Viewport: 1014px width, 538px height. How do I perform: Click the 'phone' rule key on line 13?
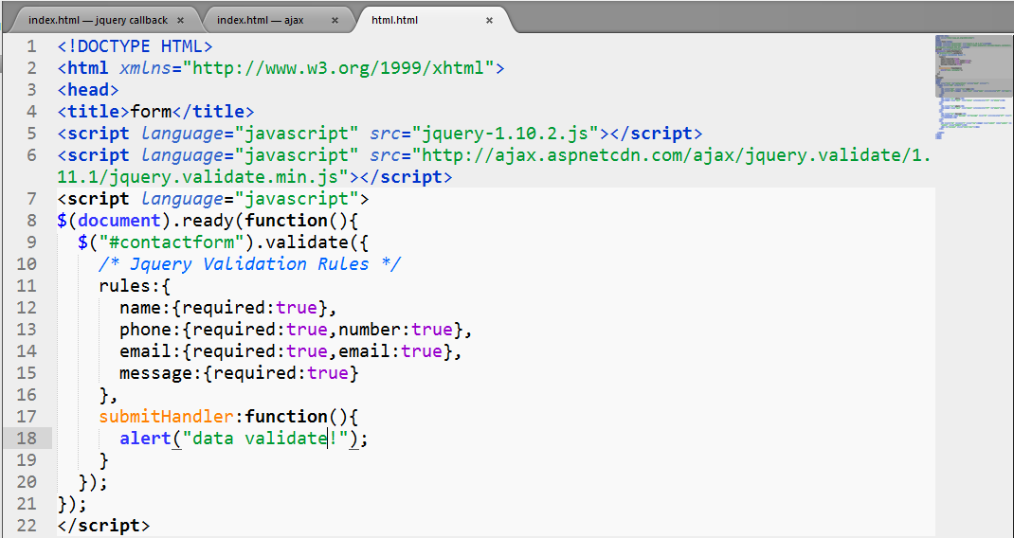coord(146,330)
